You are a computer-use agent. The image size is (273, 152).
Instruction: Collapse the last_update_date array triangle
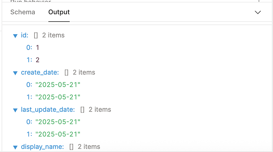15,110
